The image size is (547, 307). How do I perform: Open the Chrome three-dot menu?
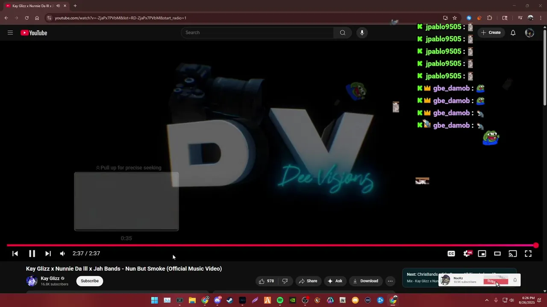[x=541, y=18]
